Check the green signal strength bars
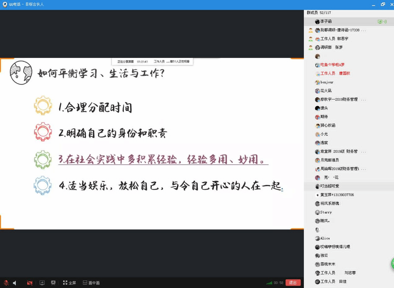This screenshot has height=288, width=394. (x=269, y=283)
